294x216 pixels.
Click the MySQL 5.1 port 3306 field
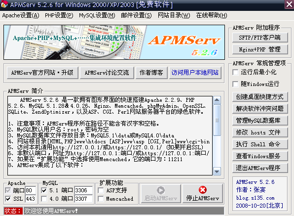point(83,190)
